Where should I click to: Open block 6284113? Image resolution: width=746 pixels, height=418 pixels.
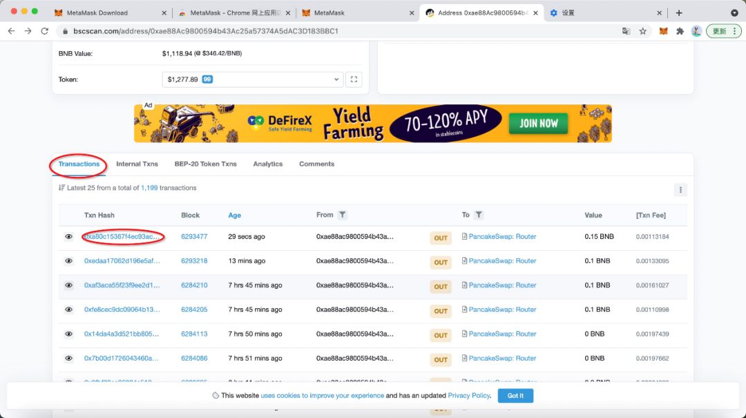coord(194,334)
